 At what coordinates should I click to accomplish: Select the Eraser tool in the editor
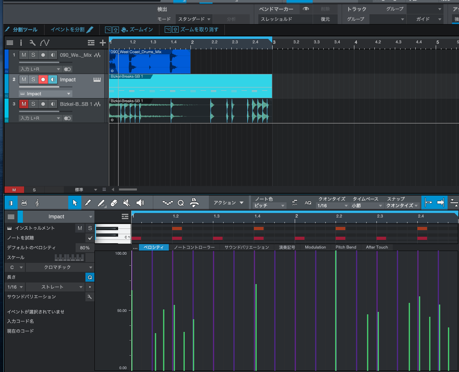pyautogui.click(x=114, y=202)
